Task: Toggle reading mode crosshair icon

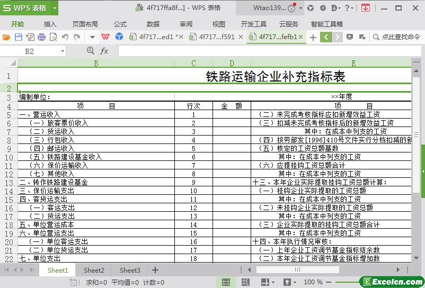Action: (265, 282)
